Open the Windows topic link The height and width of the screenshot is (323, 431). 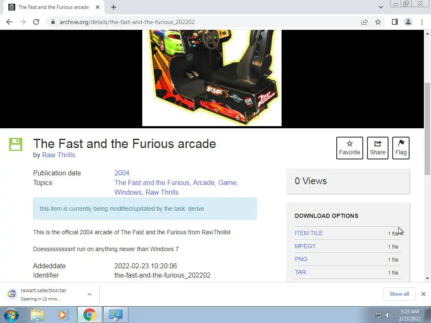128,192
